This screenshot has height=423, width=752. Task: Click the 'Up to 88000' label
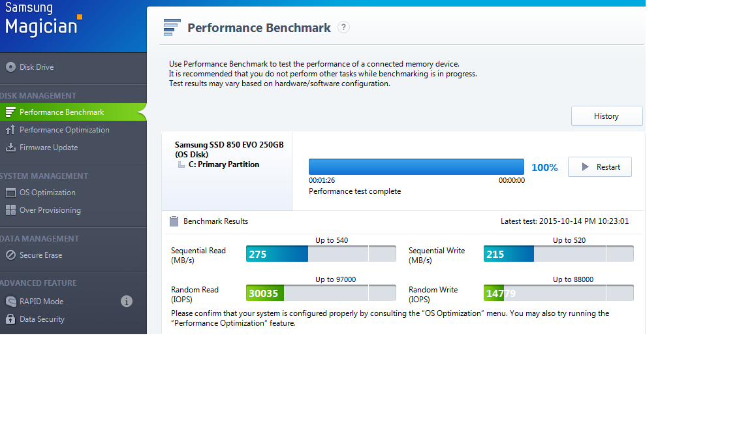click(x=573, y=279)
